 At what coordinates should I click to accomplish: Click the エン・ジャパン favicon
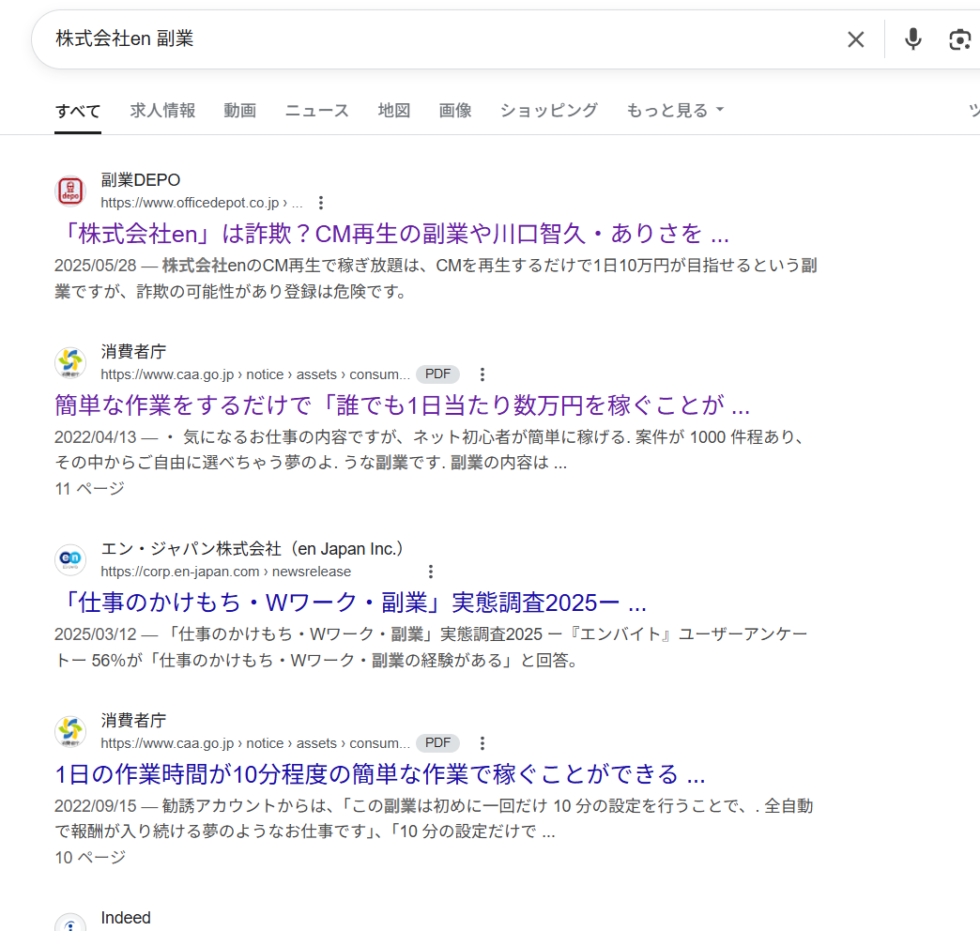70,559
